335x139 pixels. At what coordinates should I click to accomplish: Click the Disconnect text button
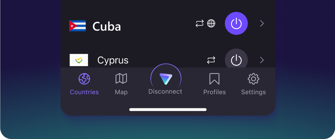coord(165,92)
